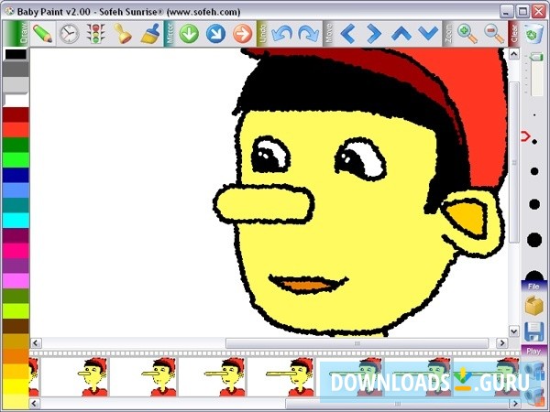Choose the lime yellow-green color swatch
This screenshot has width=550, height=412.
[x=16, y=310]
